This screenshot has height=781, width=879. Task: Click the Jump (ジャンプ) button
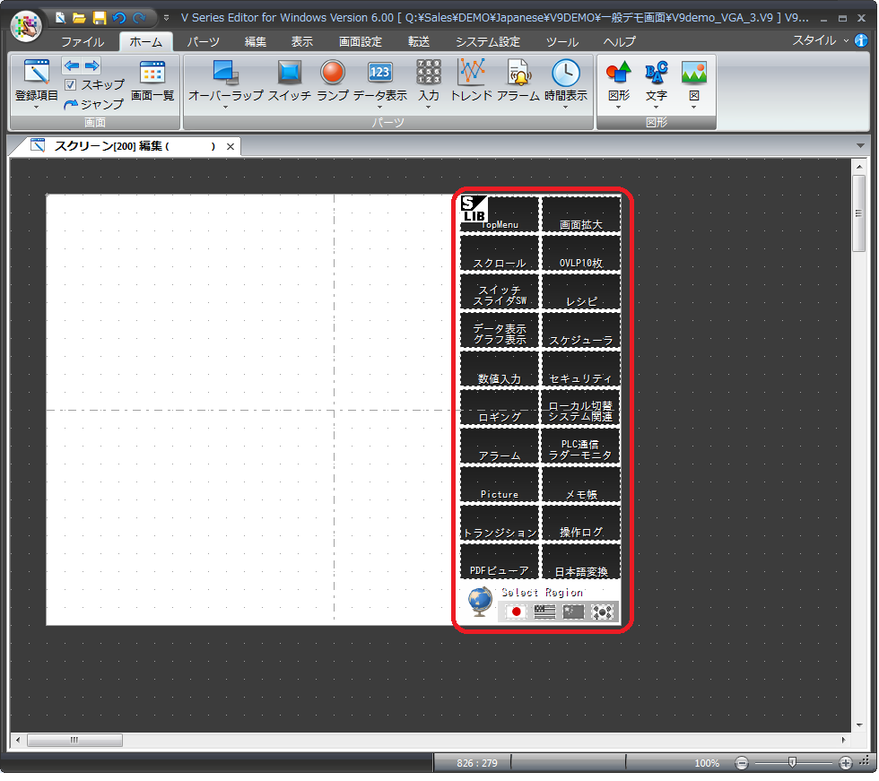93,104
